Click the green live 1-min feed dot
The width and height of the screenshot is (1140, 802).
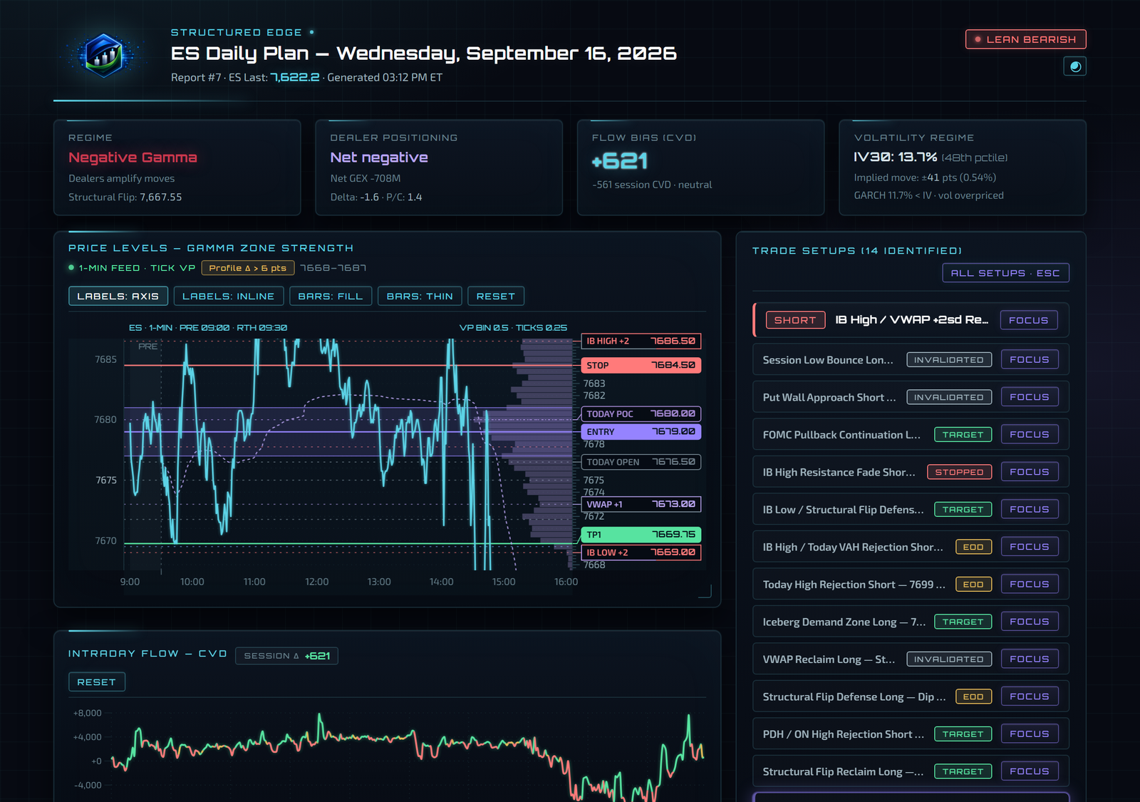pos(71,268)
